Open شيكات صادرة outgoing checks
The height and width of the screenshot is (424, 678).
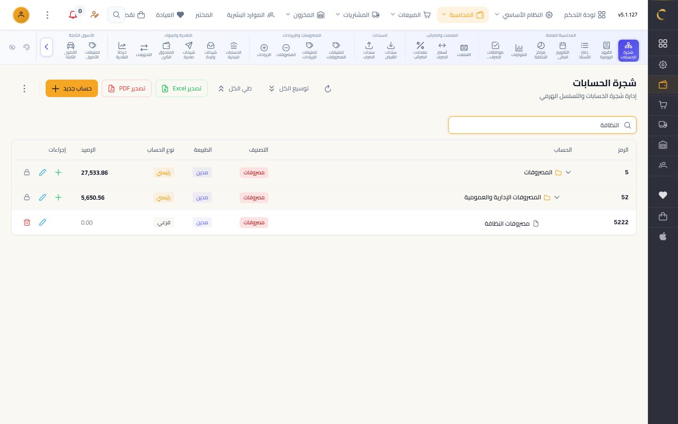point(189,50)
